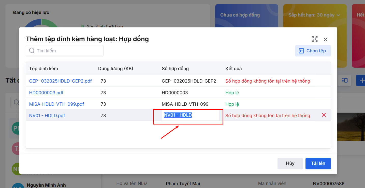365x188 pixels.
Task: Click the Dung lượng (KB) column header
Action: [x=115, y=69]
